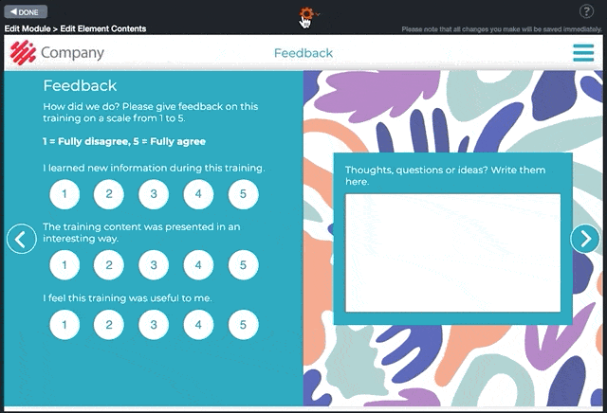607x413 pixels.
Task: Rate 4 for content presented interestingly
Action: 198,265
